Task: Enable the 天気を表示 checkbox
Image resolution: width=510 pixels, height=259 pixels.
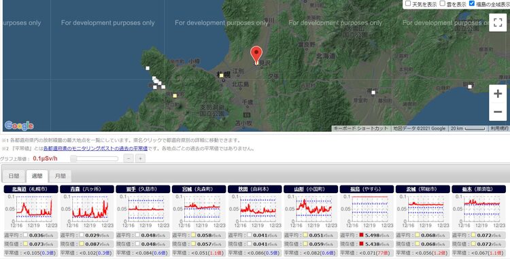Action: click(x=408, y=3)
